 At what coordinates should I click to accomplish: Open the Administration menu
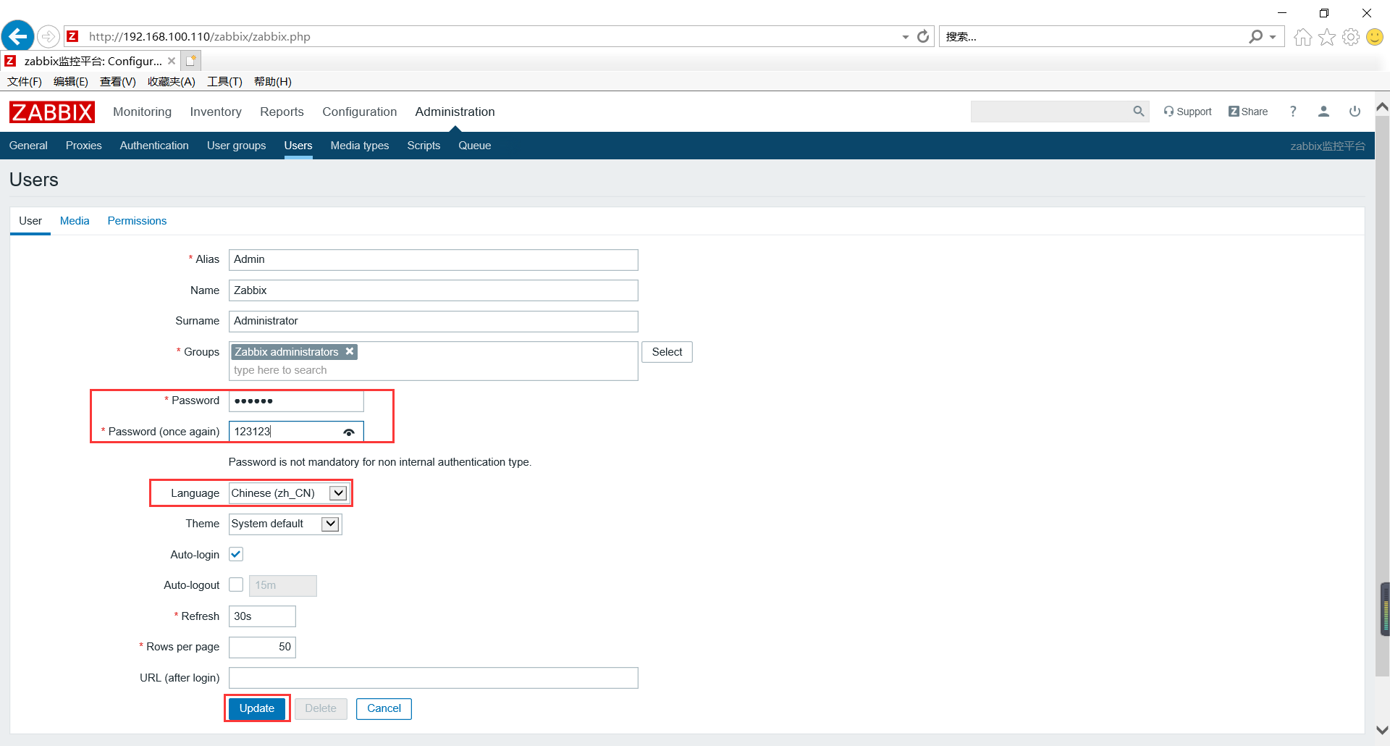point(455,112)
